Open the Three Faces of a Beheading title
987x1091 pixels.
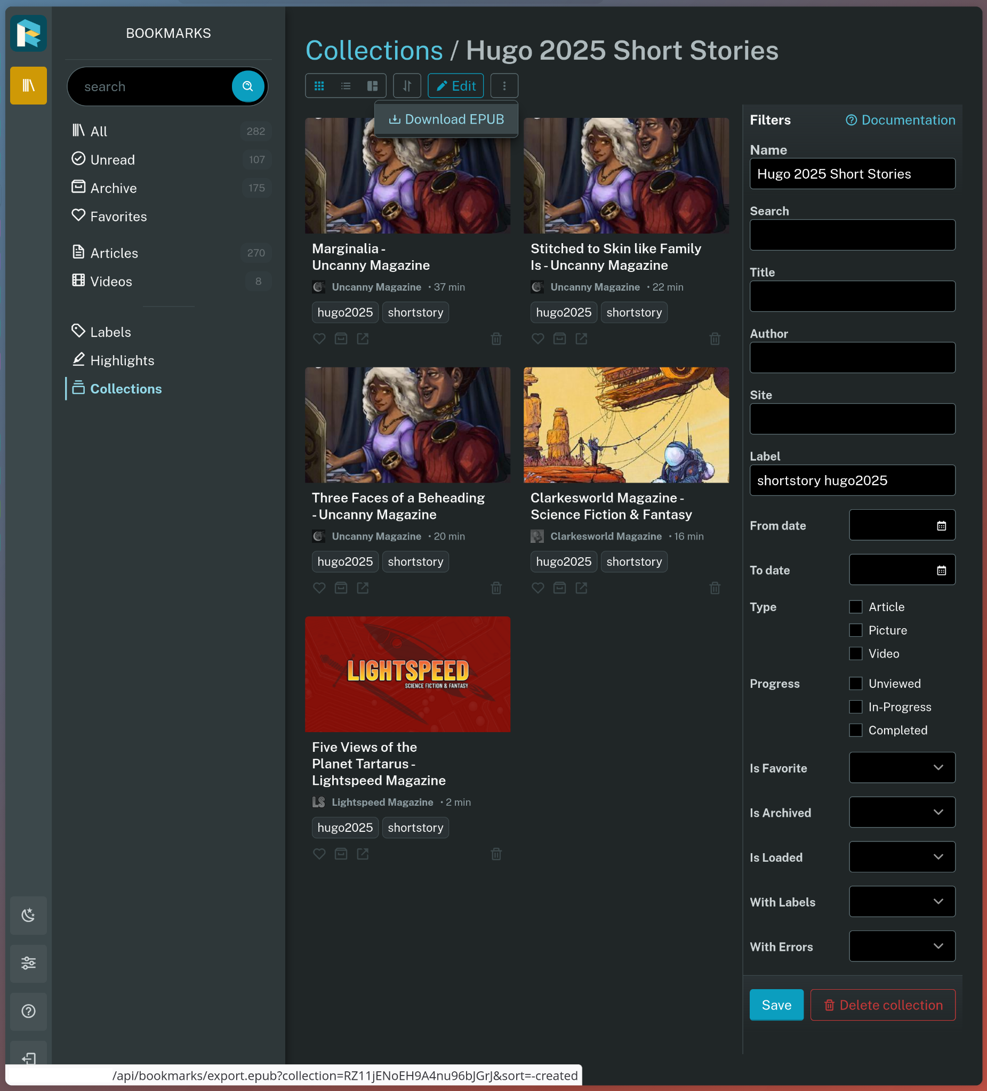398,506
